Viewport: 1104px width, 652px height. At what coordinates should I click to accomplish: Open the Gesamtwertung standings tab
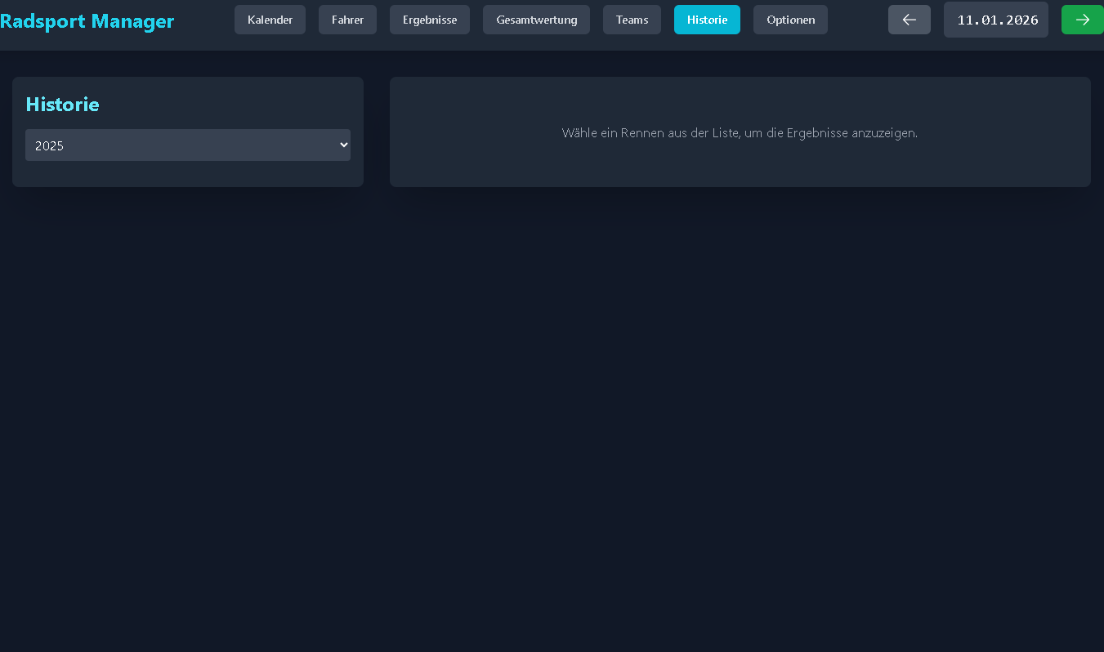[536, 20]
